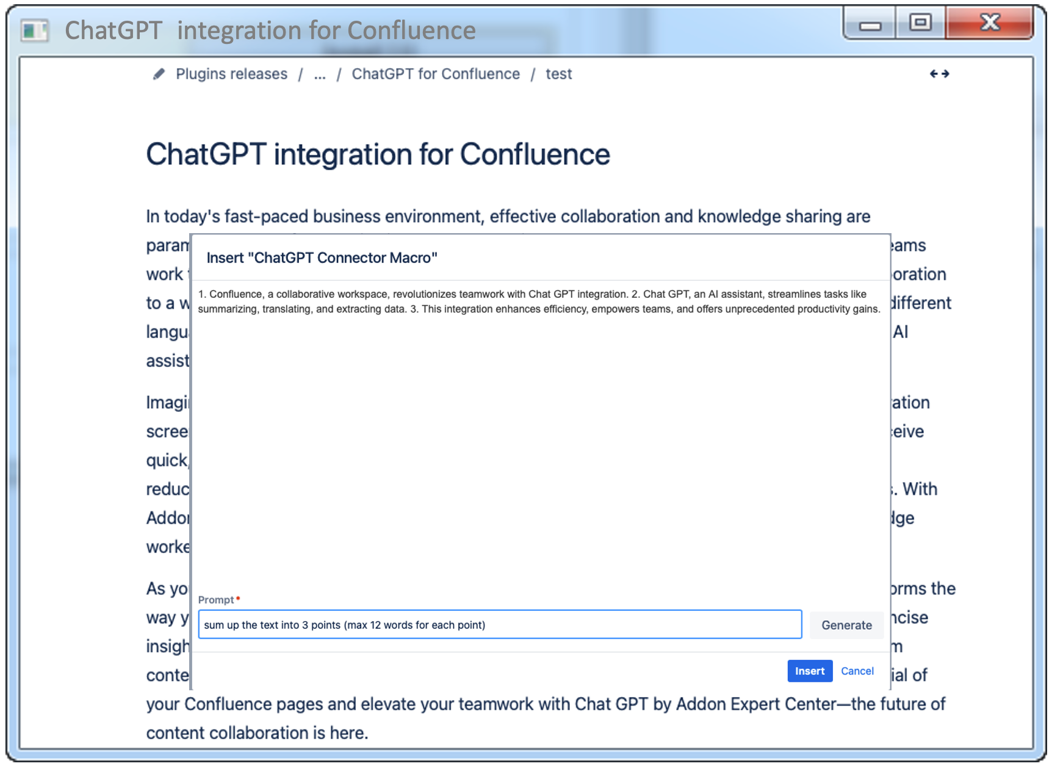Focus the Prompt input field
Screen dimensions: 1052x769
[500, 624]
